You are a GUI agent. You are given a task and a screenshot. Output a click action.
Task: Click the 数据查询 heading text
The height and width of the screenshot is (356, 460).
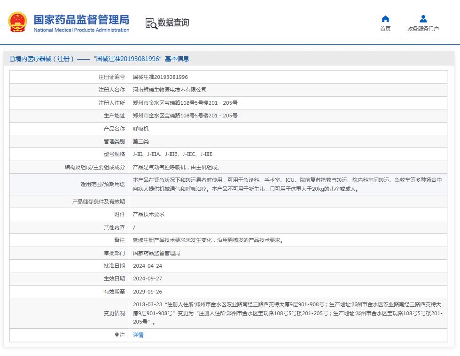coord(173,23)
